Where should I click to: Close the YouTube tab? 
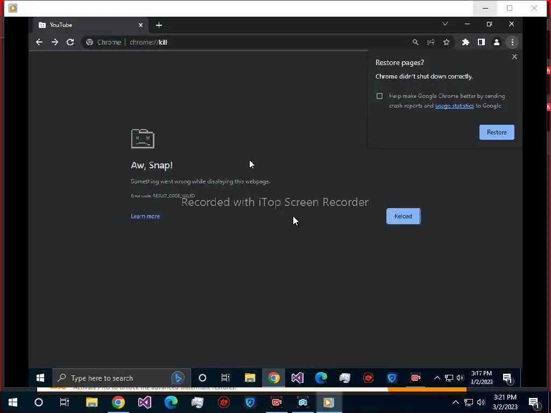point(140,25)
